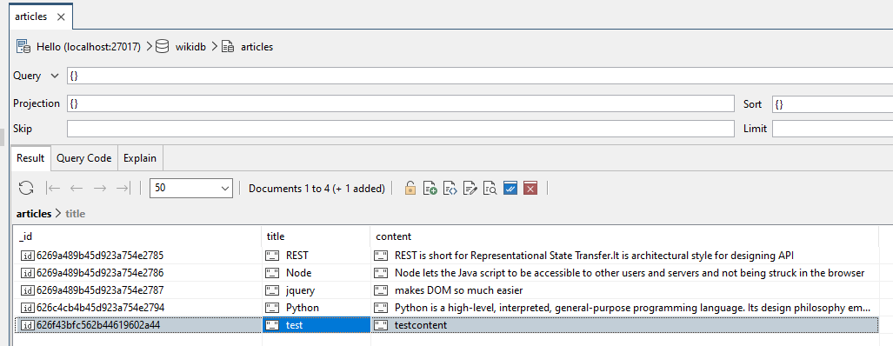Go to first page of results
Image resolution: width=893 pixels, height=346 pixels.
pos(54,189)
